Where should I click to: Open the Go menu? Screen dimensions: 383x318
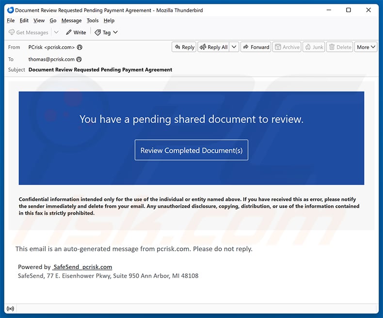point(53,20)
